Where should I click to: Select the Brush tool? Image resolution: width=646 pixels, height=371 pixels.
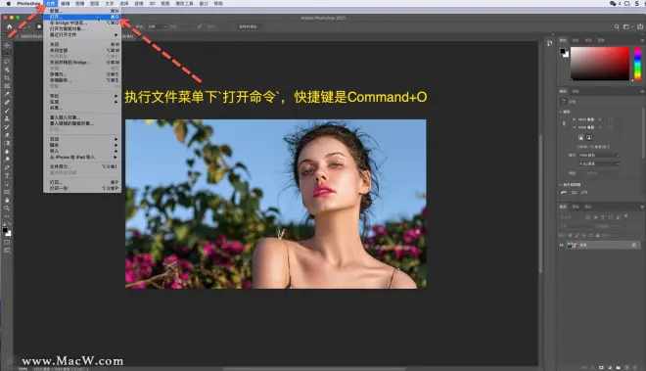(7, 111)
